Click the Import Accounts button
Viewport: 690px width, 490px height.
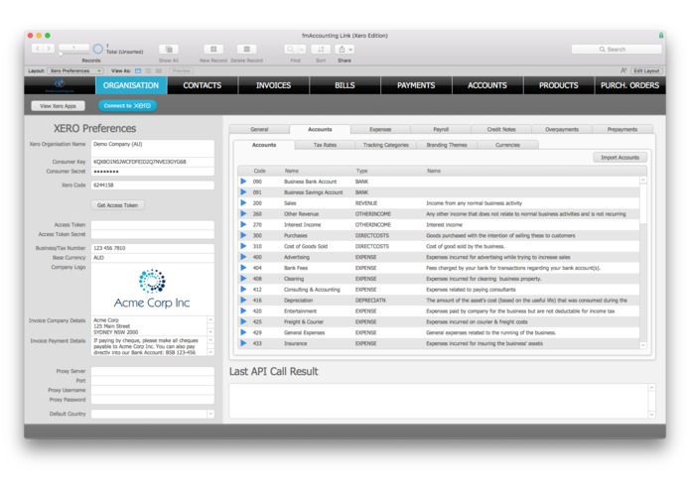point(621,158)
